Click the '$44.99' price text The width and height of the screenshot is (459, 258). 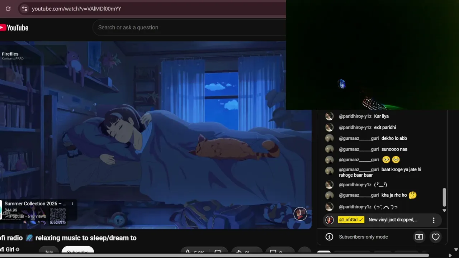[11, 210]
